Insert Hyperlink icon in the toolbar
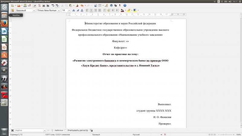242x136 pixels. tap(96, 5)
